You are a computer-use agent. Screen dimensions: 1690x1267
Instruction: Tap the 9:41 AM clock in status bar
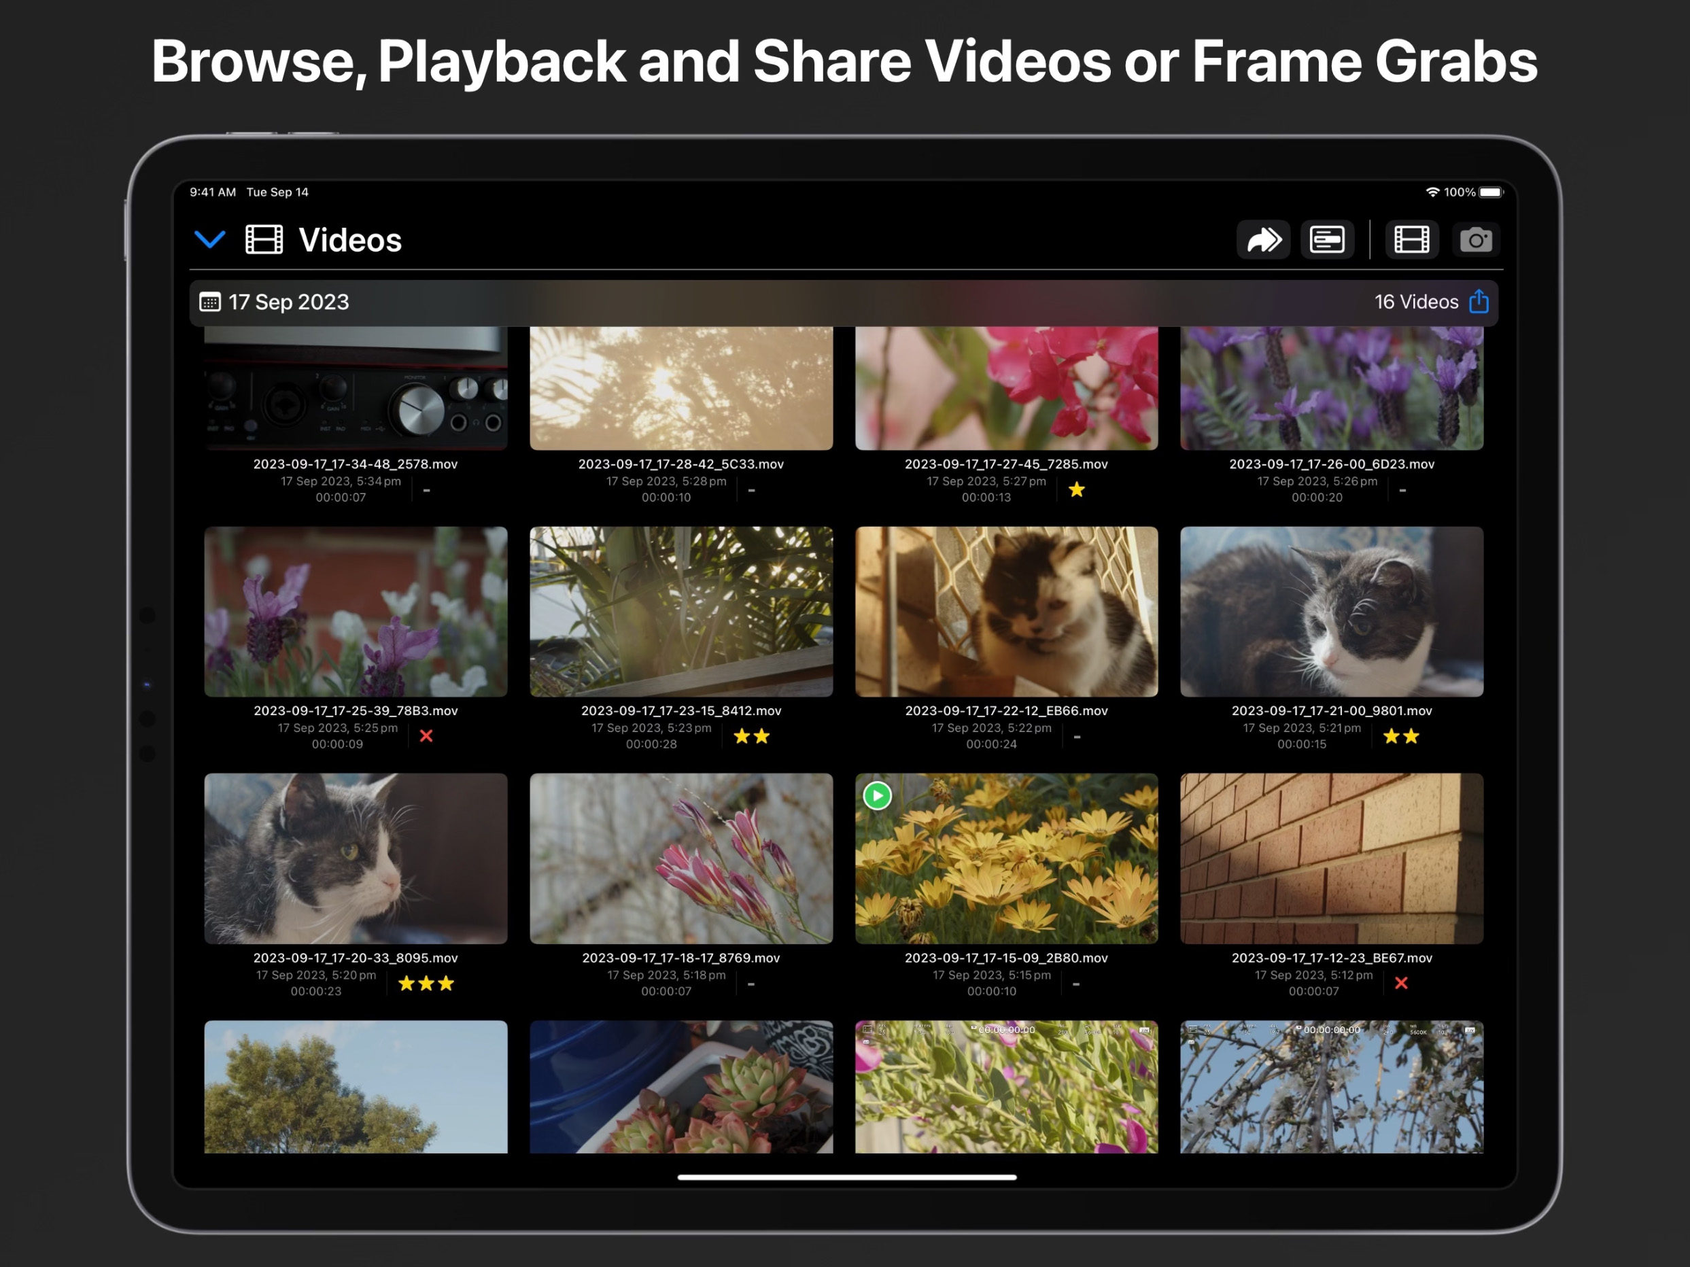212,192
